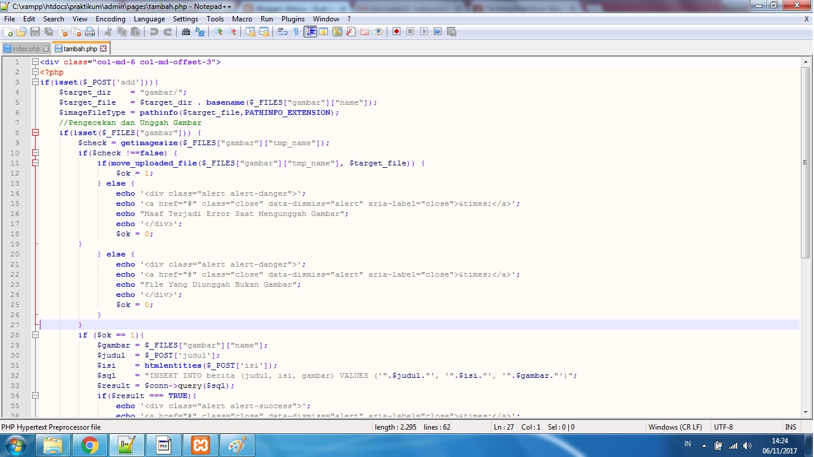Click the X close-document button in menu bar
This screenshot has height=457, width=814.
(806, 19)
